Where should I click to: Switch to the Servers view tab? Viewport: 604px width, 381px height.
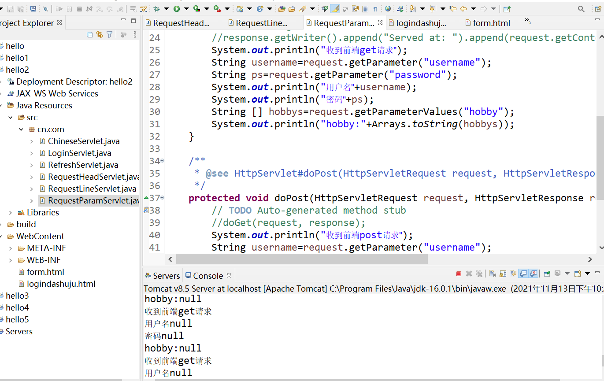click(x=162, y=276)
